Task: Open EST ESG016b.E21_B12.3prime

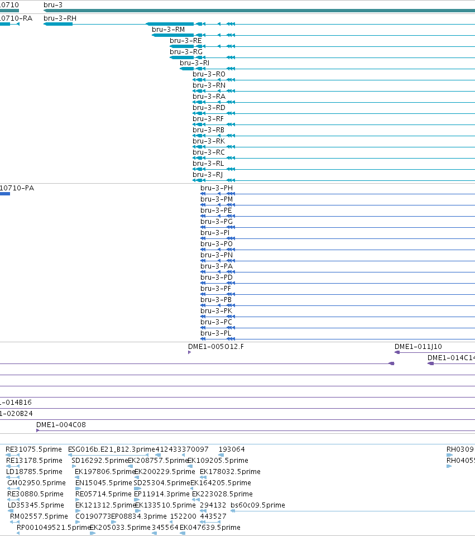Action: tap(112, 449)
